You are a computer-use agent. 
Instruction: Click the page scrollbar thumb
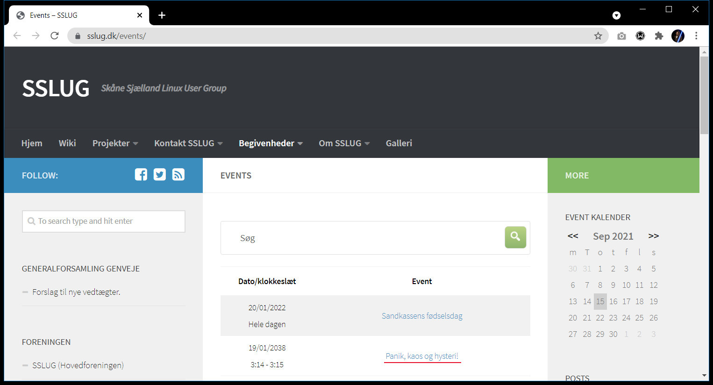tap(704, 95)
